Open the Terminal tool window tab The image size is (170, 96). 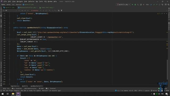[51, 89]
